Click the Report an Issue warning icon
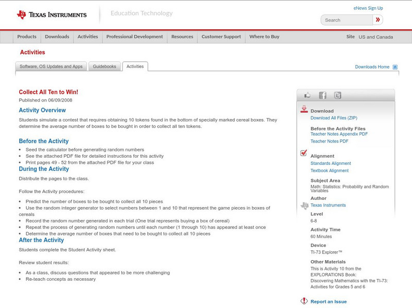 click(304, 301)
